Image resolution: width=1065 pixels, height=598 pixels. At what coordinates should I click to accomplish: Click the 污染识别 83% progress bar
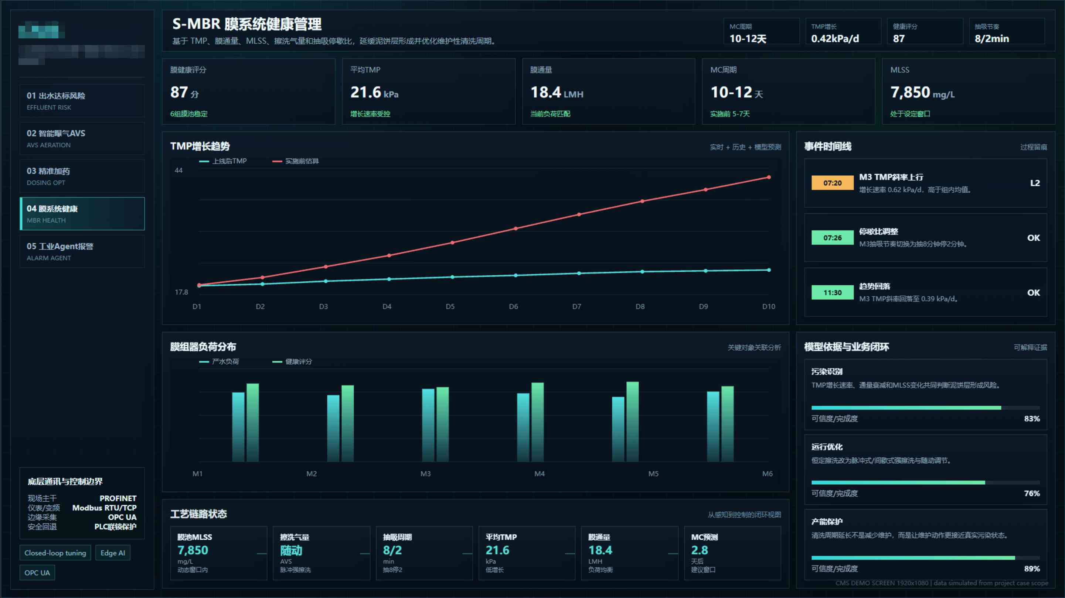click(925, 408)
